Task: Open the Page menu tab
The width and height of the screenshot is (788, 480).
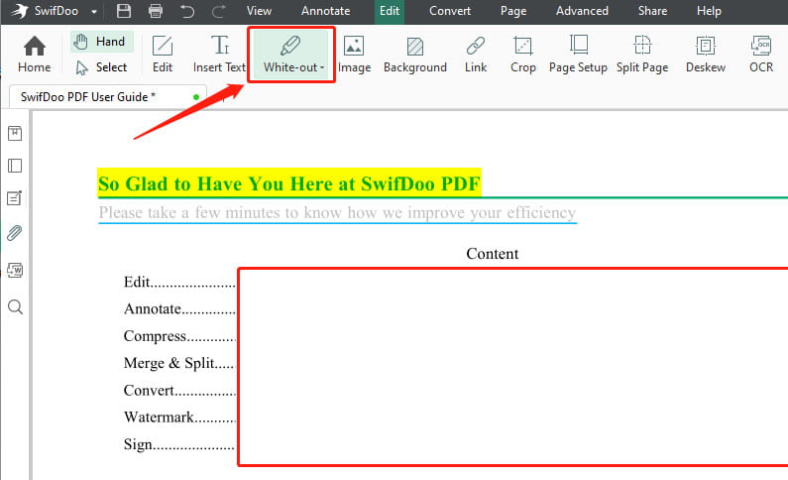Action: [513, 11]
